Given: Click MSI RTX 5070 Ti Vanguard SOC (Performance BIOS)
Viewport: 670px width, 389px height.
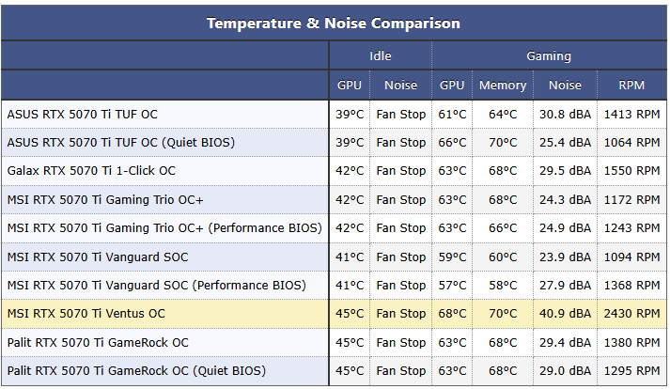Looking at the screenshot, I should coord(156,285).
